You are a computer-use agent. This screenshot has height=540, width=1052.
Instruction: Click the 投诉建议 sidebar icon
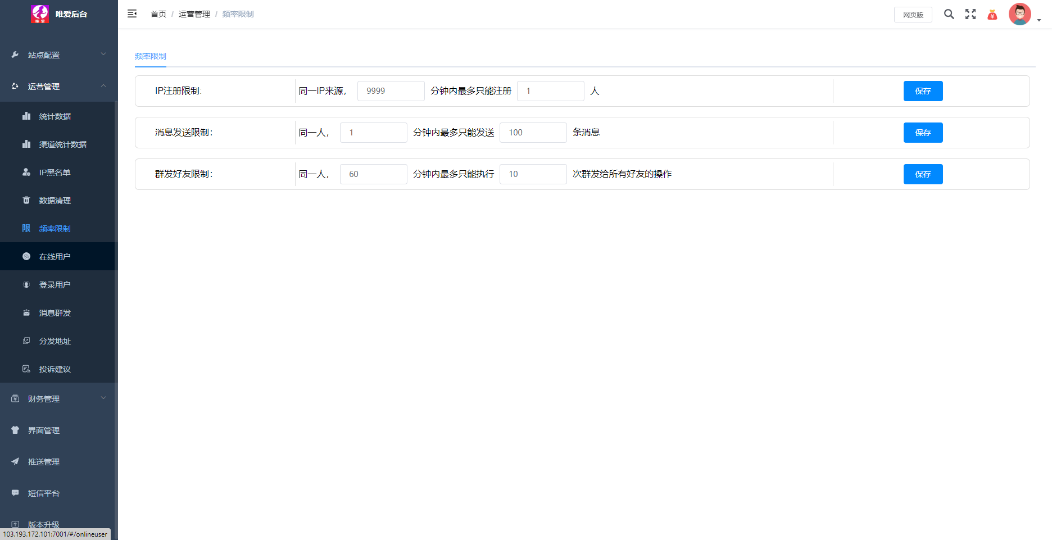pyautogui.click(x=26, y=369)
